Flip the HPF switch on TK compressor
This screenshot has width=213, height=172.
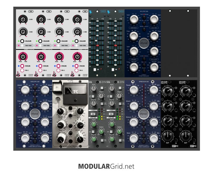coord(70,115)
